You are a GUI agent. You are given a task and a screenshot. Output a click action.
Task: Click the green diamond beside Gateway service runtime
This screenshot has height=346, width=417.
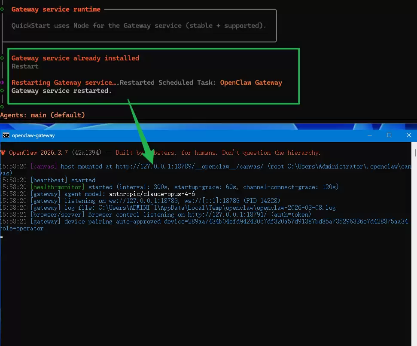pyautogui.click(x=2, y=9)
